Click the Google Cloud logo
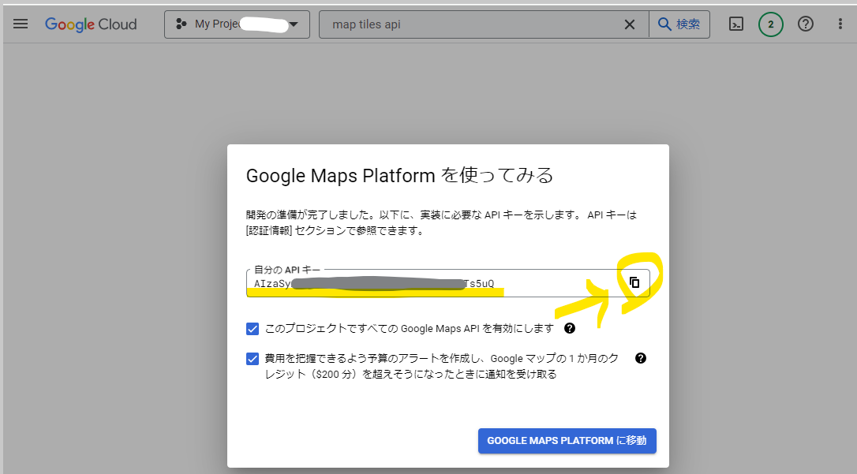Image resolution: width=857 pixels, height=474 pixels. pos(91,24)
